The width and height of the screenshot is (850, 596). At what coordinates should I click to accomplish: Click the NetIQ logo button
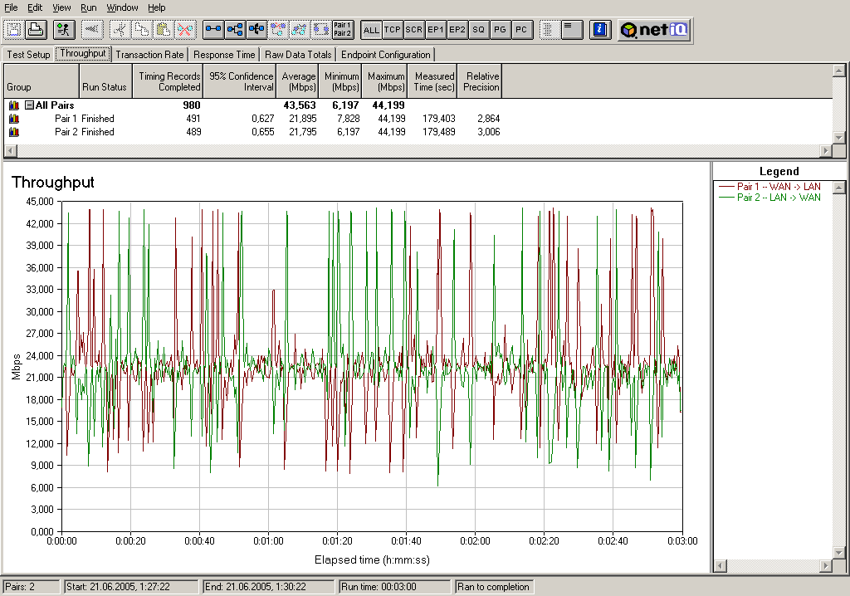point(653,30)
